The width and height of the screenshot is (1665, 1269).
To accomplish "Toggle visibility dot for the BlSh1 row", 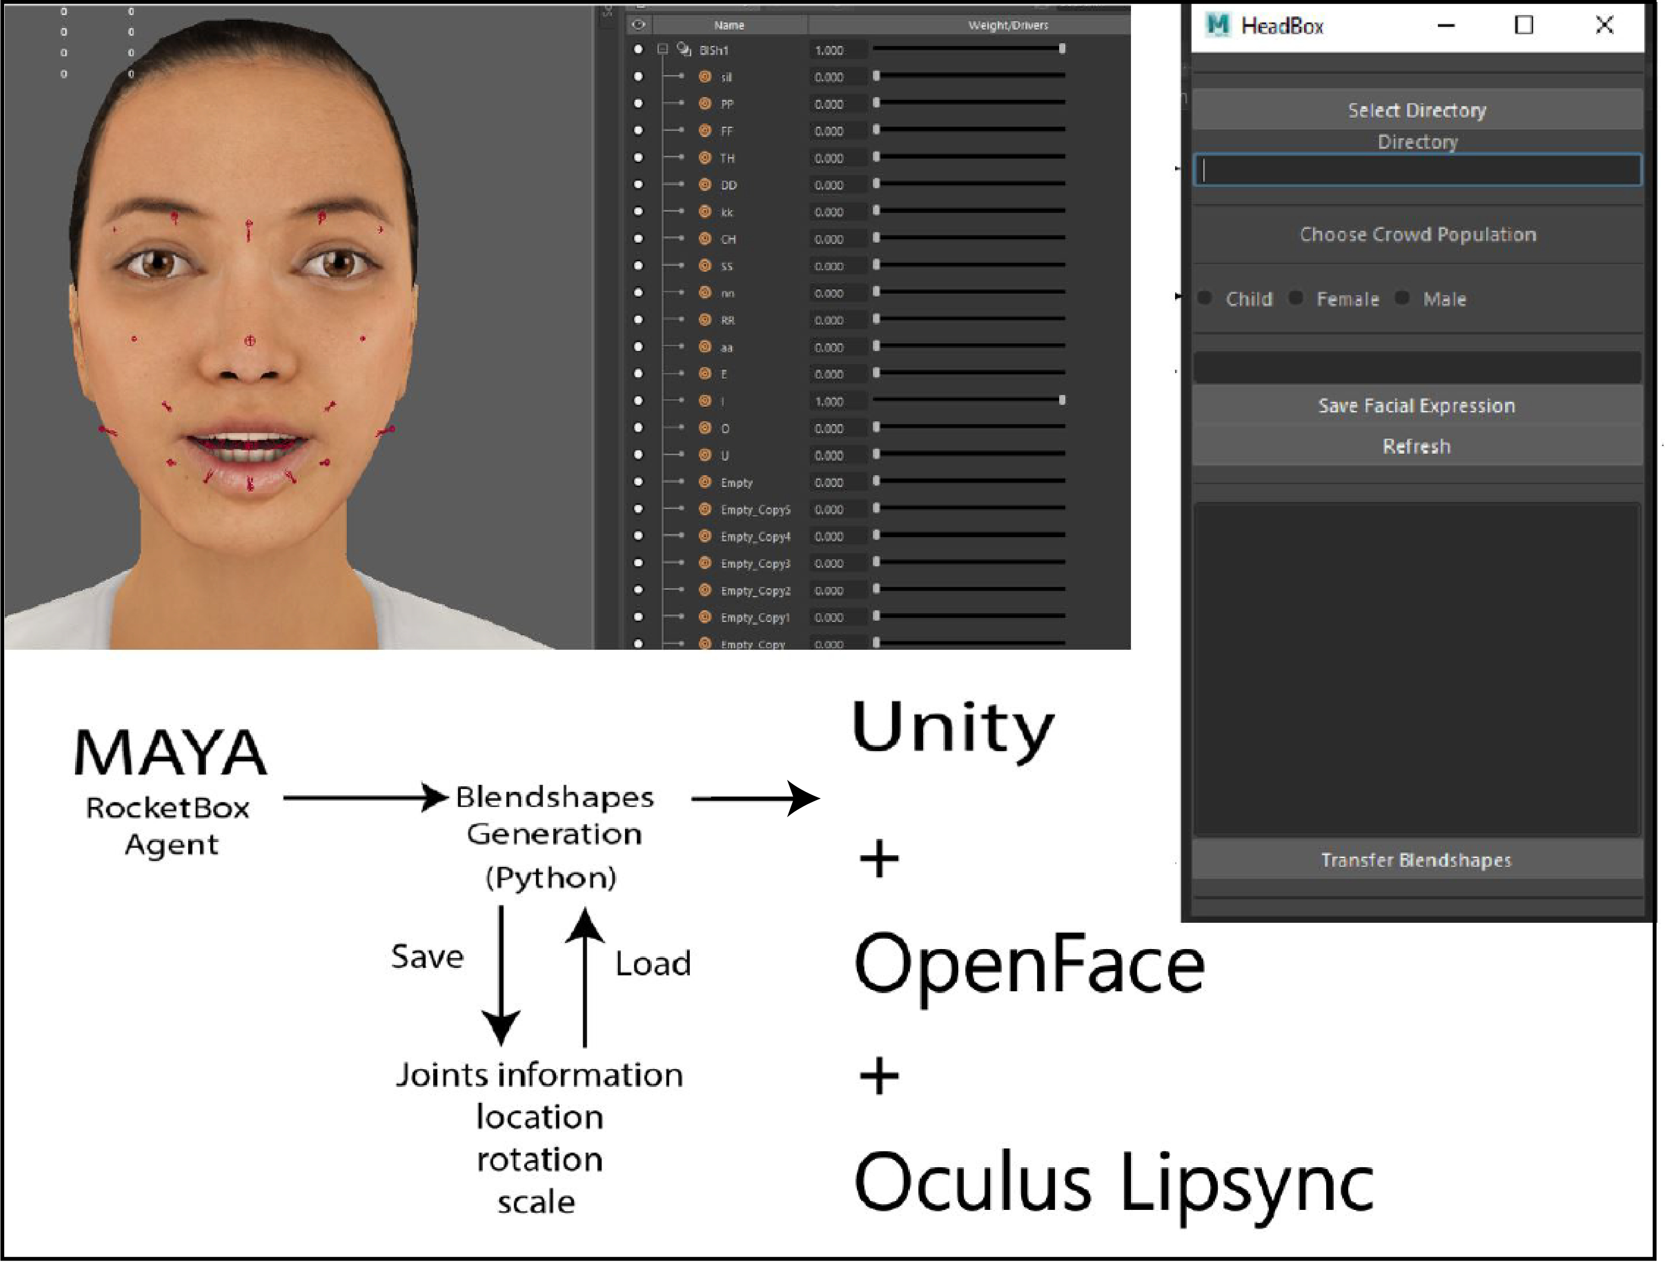I will point(638,50).
